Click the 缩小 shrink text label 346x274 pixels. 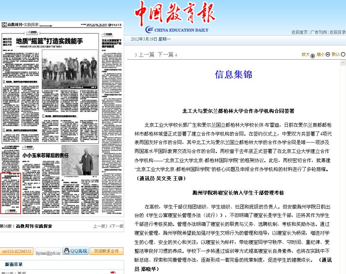click(x=321, y=55)
